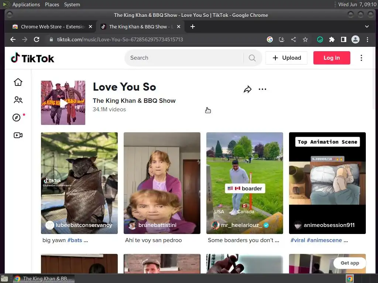
Task: Open Chrome's three-dot menu
Action: click(x=367, y=39)
